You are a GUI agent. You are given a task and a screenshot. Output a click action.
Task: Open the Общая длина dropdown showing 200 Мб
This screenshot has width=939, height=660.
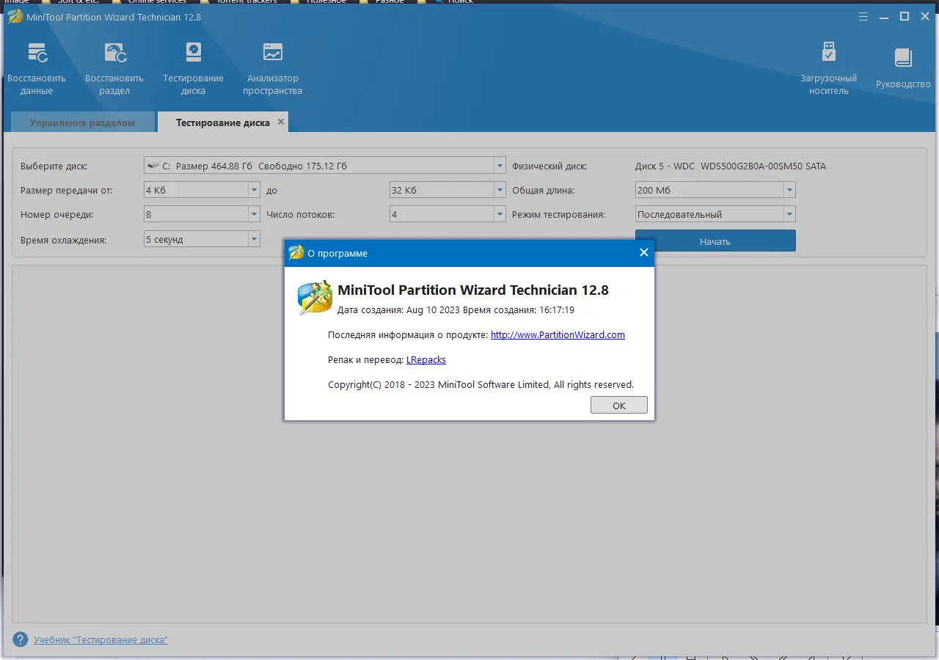[790, 189]
